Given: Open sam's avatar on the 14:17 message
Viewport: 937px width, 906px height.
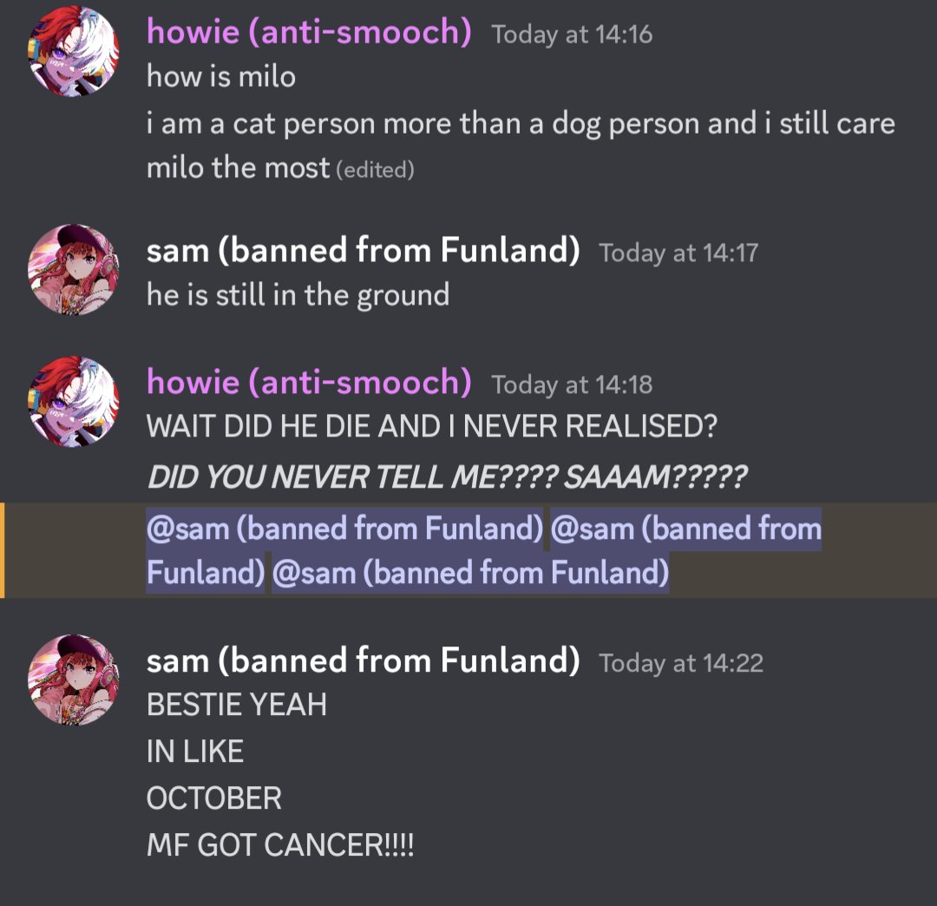Looking at the screenshot, I should point(74,270).
